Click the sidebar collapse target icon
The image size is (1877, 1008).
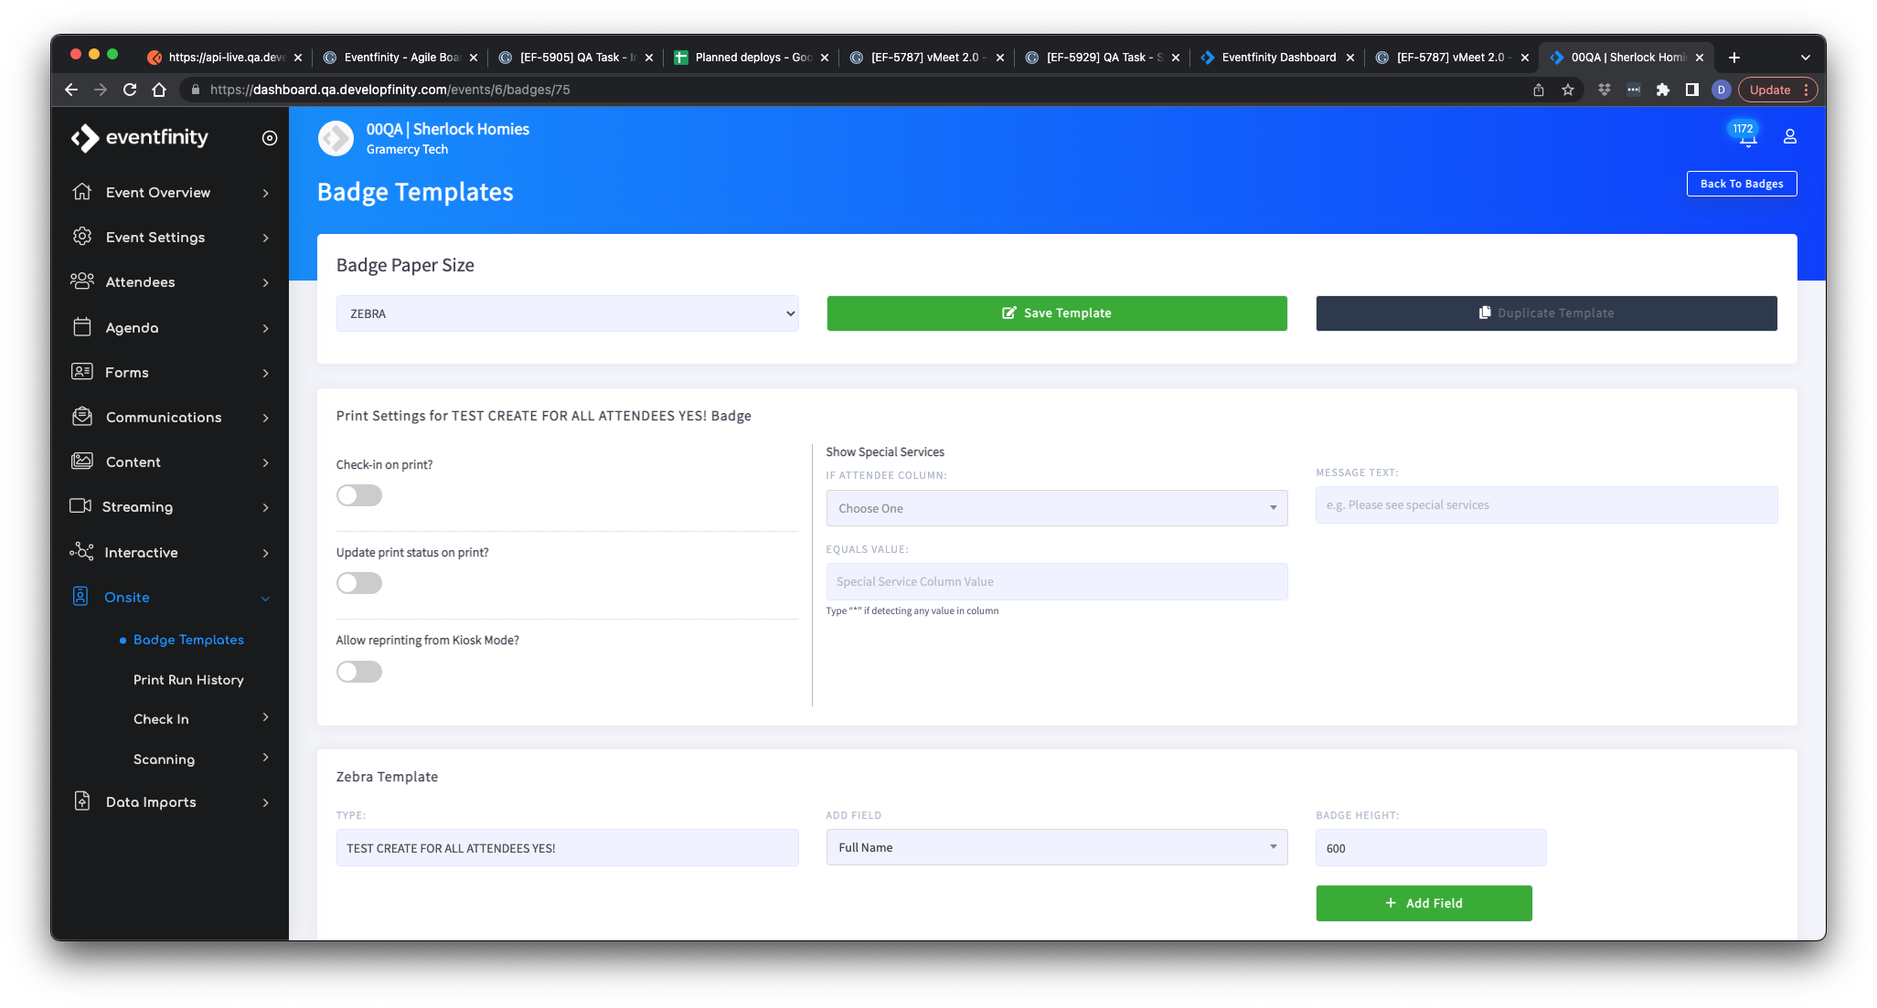pos(269,138)
